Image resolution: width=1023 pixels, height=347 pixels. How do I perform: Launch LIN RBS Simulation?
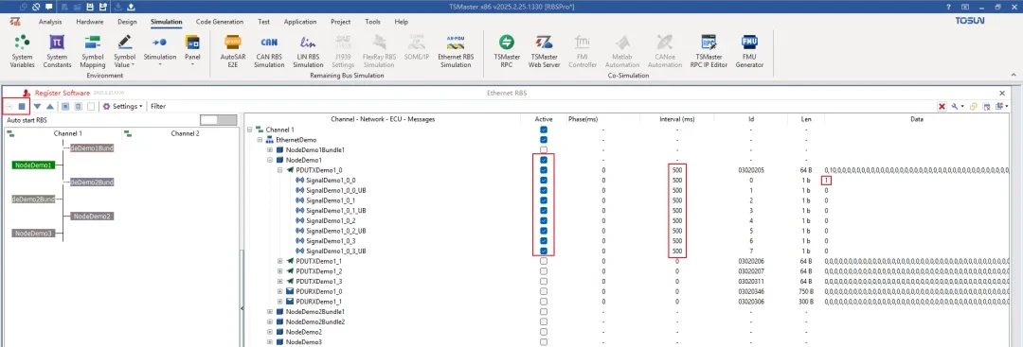[307, 51]
